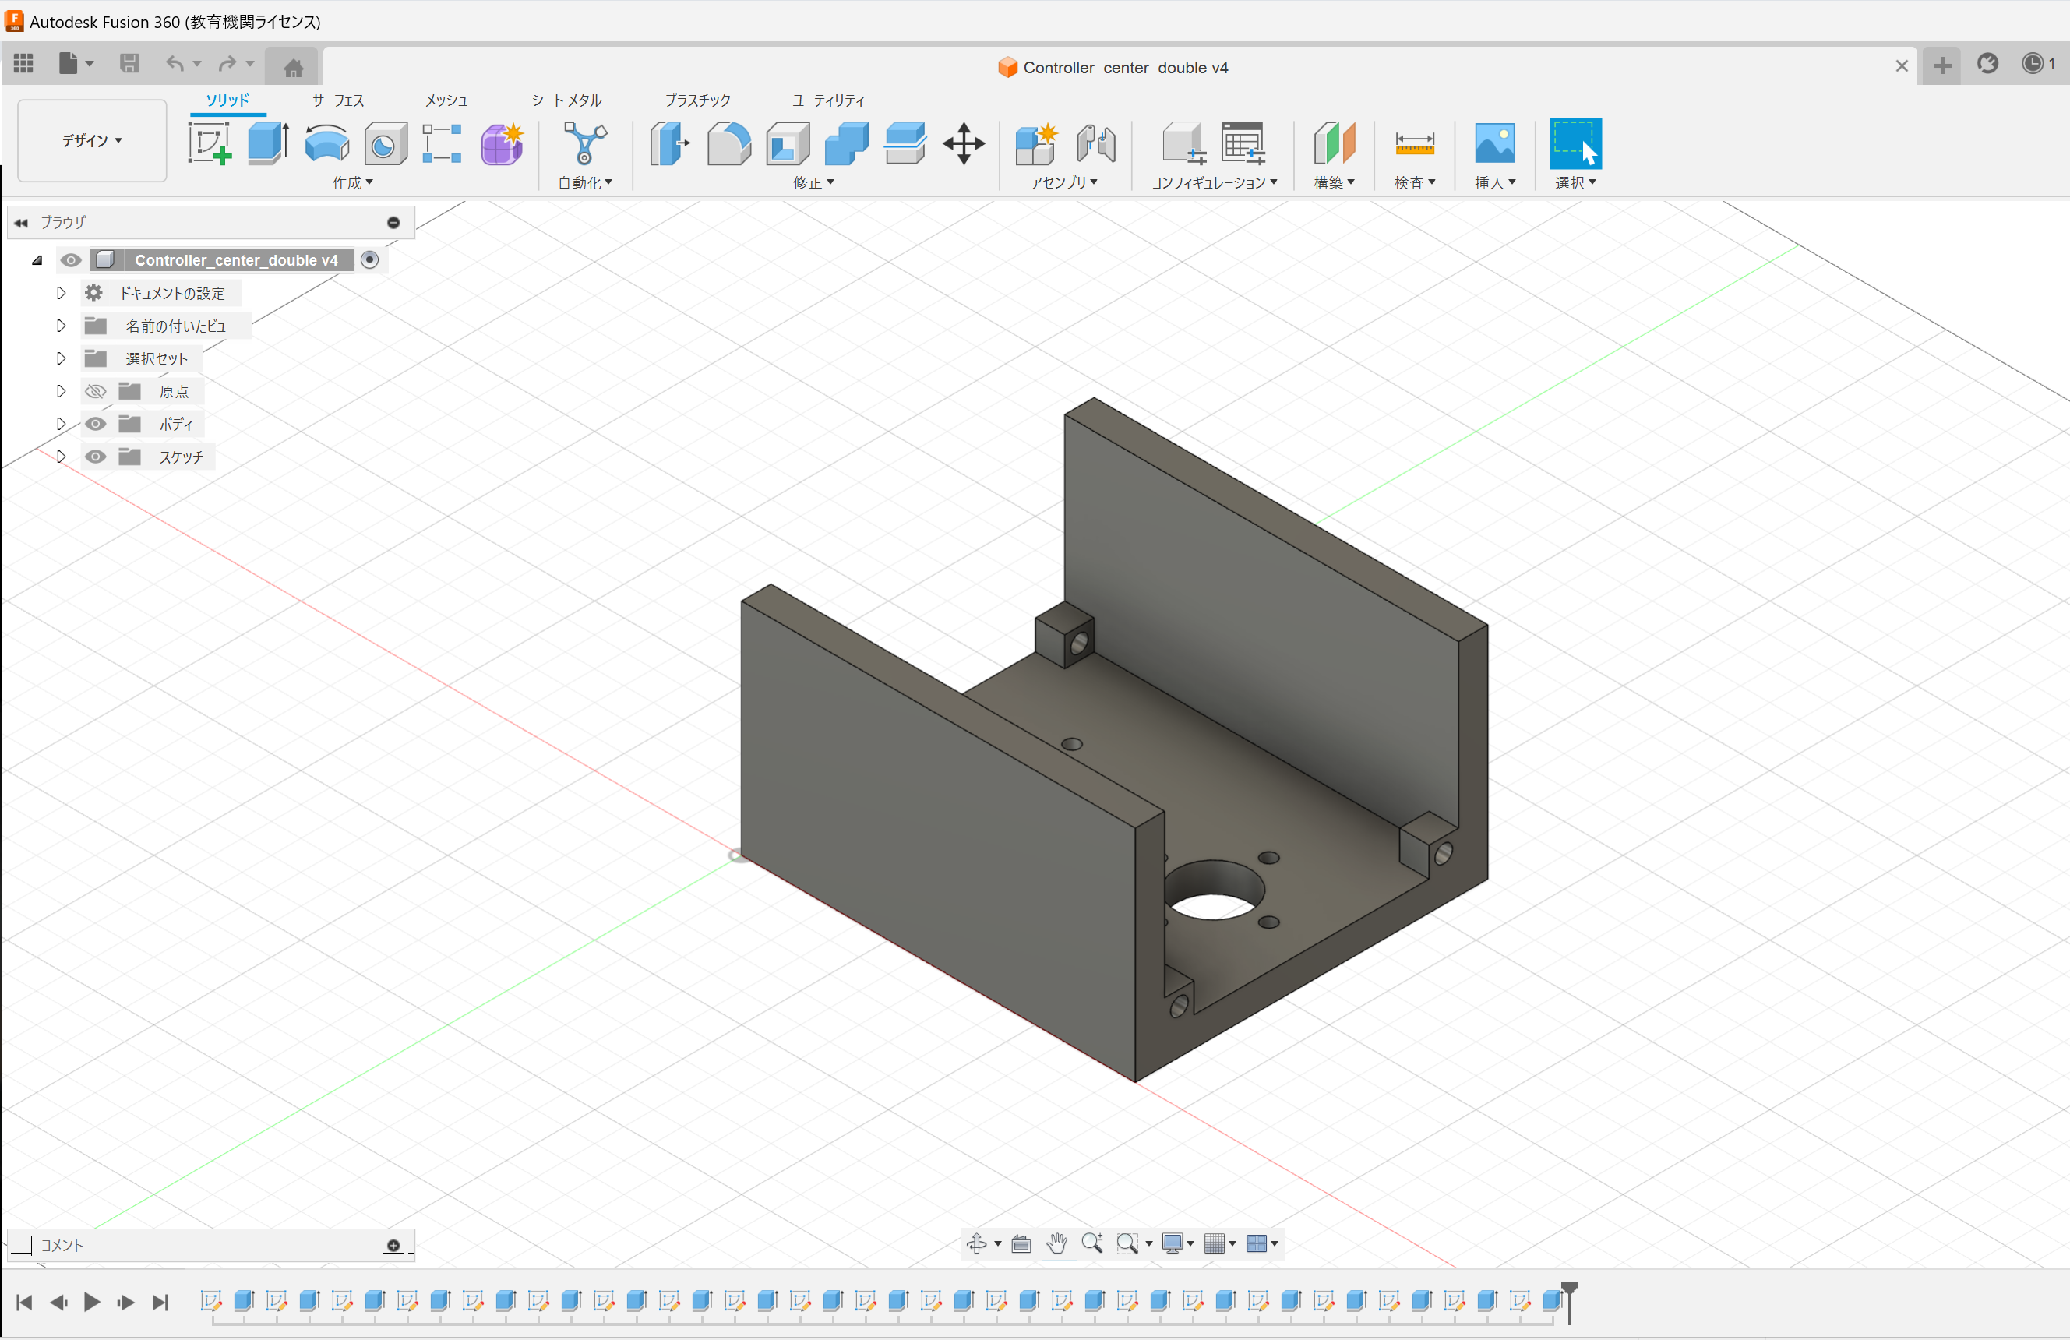
Task: Click the Pan hand icon
Action: (x=1056, y=1243)
